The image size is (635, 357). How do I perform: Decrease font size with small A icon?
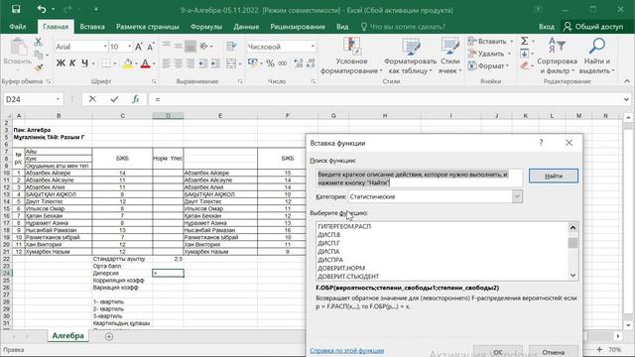click(x=150, y=47)
